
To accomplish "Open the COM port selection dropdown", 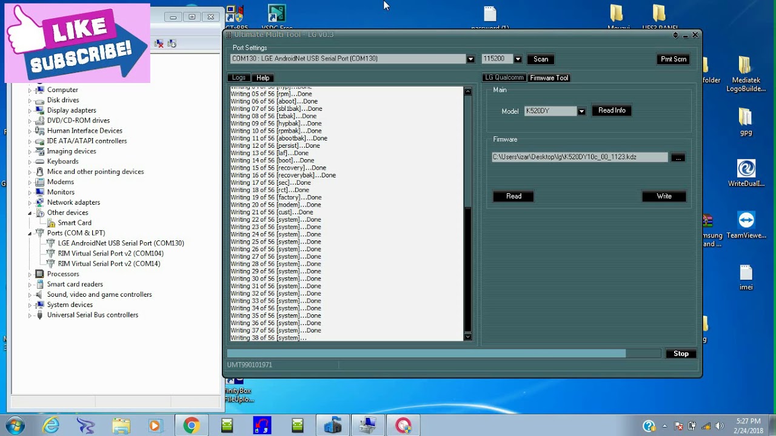I will (470, 59).
